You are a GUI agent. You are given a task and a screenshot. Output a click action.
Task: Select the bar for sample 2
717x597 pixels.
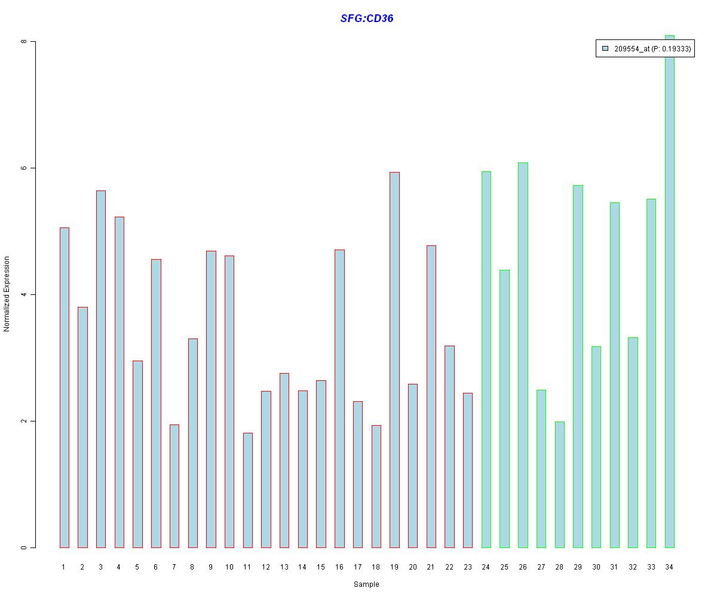tap(82, 427)
